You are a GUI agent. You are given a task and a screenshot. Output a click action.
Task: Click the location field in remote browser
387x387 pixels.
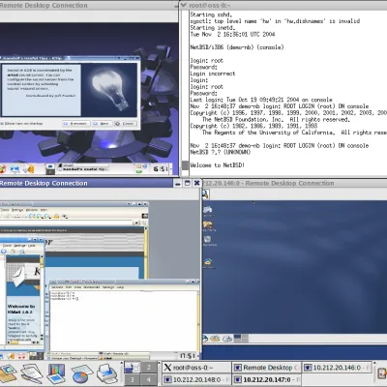[x=67, y=223]
